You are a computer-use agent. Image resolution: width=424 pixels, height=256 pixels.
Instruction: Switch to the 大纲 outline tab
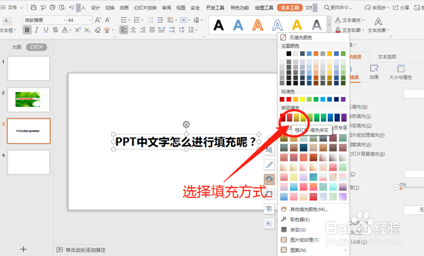pos(17,47)
